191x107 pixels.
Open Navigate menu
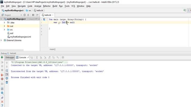tap(22, 6)
